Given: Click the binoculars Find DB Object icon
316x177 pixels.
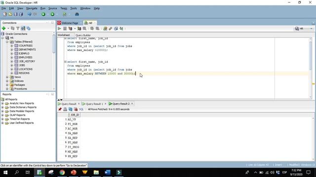Looking at the screenshot, I should [x=77, y=14].
